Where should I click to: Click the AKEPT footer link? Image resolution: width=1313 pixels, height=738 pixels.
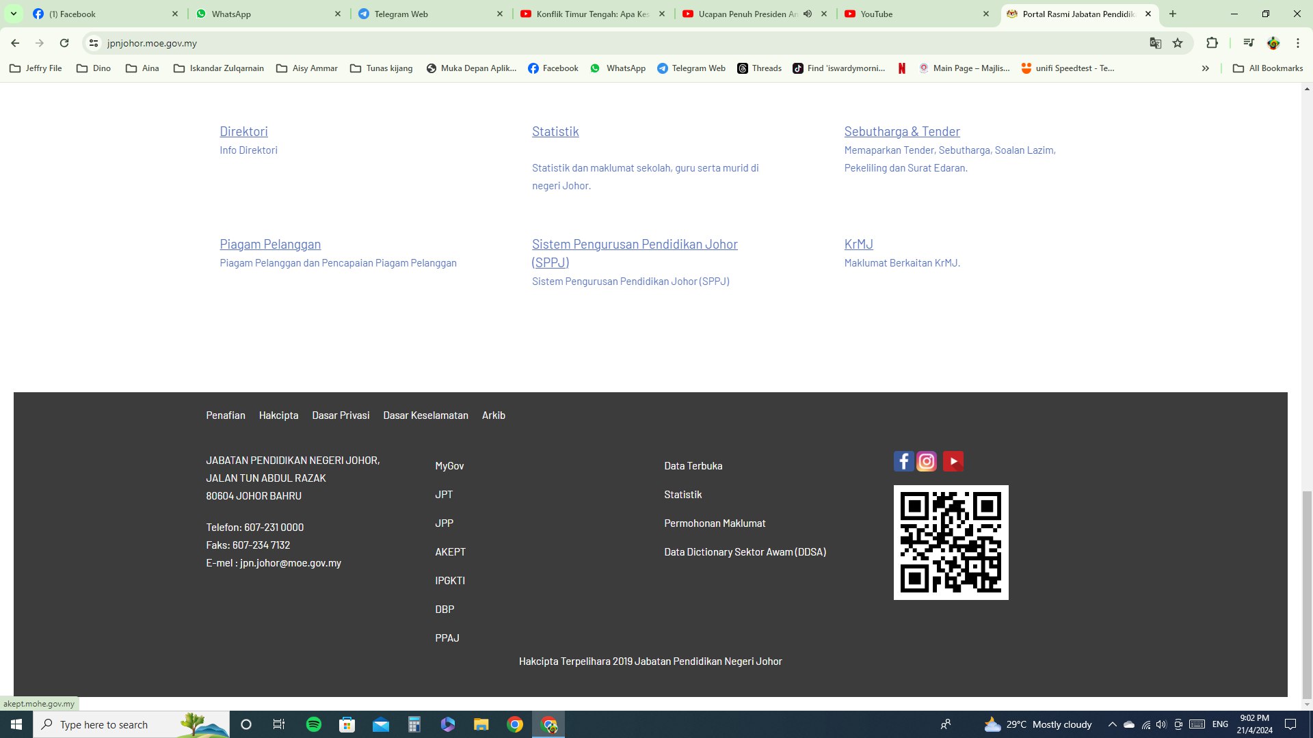[x=450, y=551]
